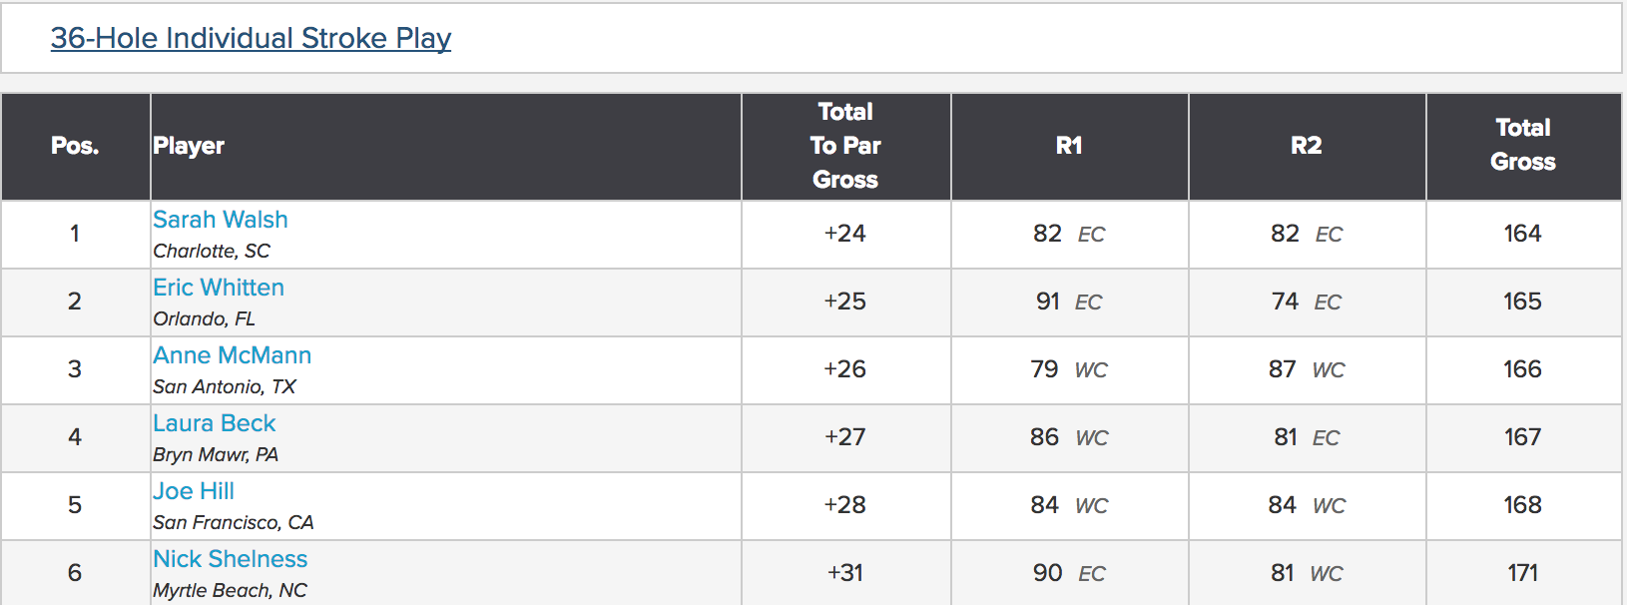Open Sarah Walsh's player profile
This screenshot has height=605, width=1627.
(221, 220)
